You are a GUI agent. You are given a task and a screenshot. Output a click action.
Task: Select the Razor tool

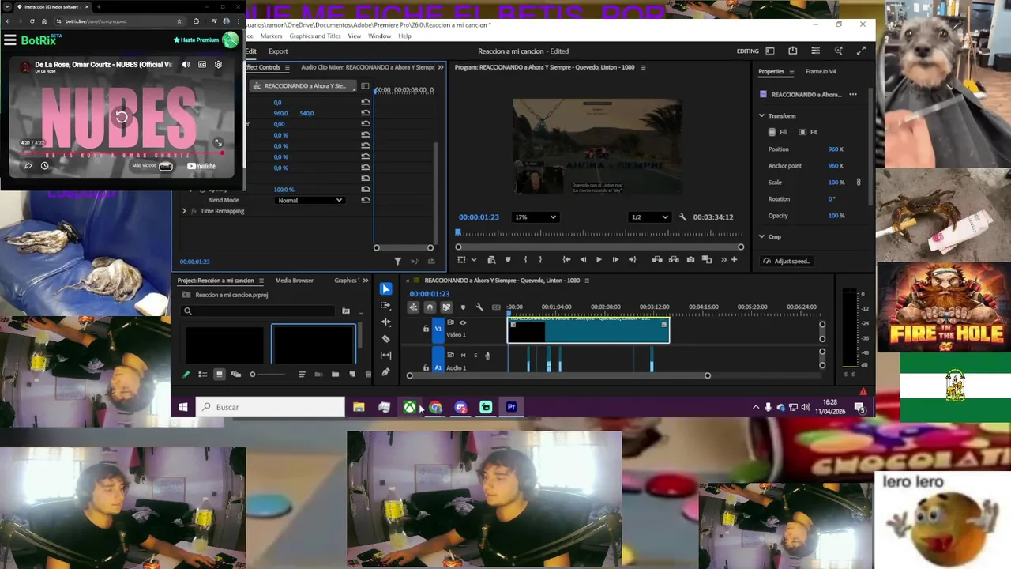385,339
